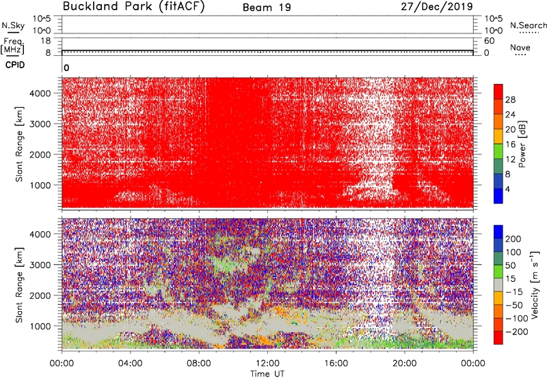Click the '16' power colorbar label

[510, 145]
